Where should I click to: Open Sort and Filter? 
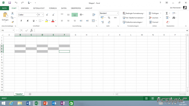pos(174,13)
